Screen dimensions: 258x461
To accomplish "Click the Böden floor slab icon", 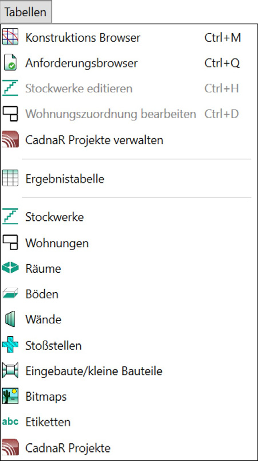I will pyautogui.click(x=10, y=294).
